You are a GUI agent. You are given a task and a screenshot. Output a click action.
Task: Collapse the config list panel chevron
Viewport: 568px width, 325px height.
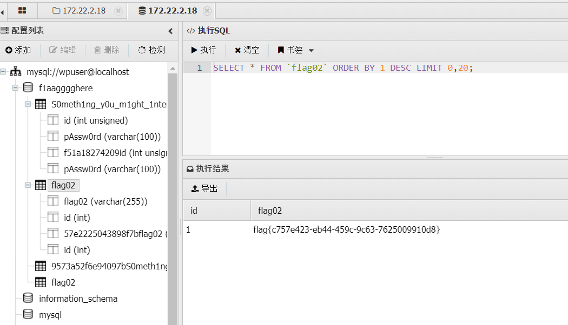point(170,31)
